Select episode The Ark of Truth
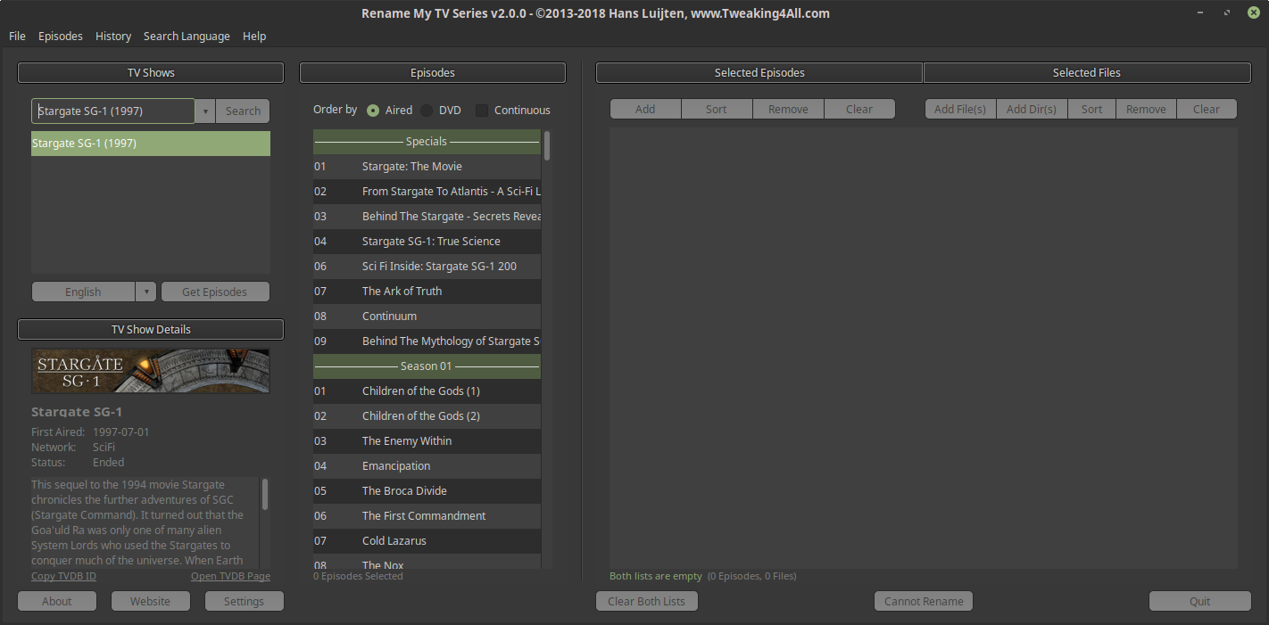This screenshot has width=1269, height=625. click(427, 291)
